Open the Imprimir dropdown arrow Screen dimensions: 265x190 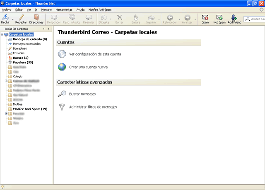coord(159,19)
